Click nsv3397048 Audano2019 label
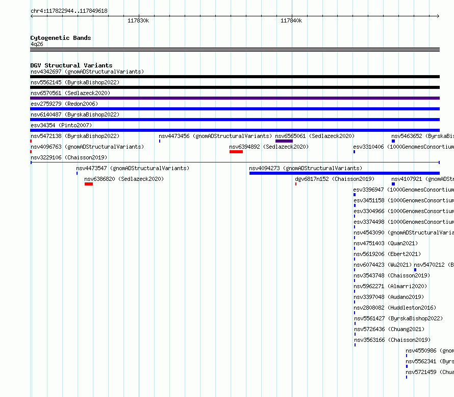The image size is (454, 397). click(389, 297)
